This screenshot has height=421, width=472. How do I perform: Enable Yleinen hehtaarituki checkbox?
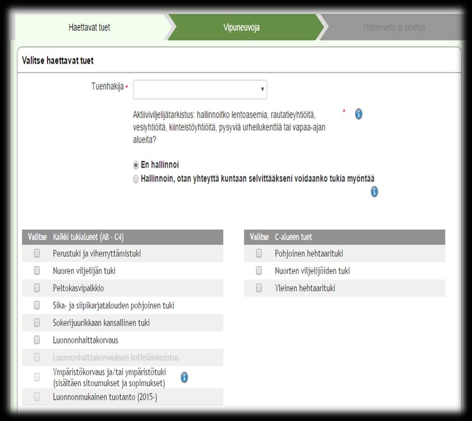click(259, 288)
